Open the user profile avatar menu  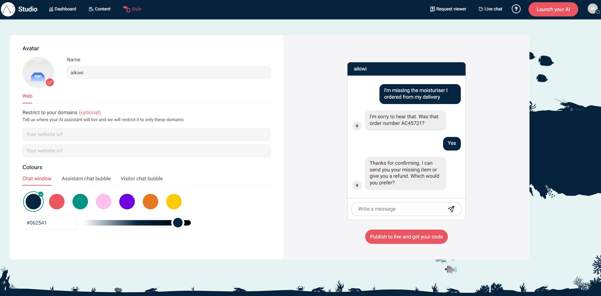pos(593,9)
